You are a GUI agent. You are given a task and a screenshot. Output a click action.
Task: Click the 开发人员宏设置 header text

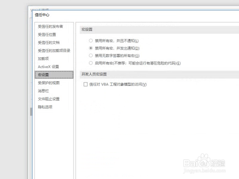[x=94, y=74]
